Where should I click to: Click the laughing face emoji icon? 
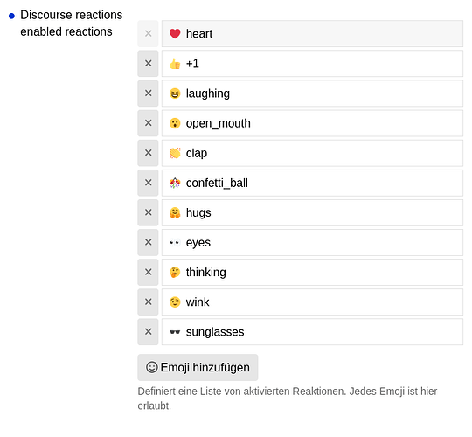tap(175, 94)
